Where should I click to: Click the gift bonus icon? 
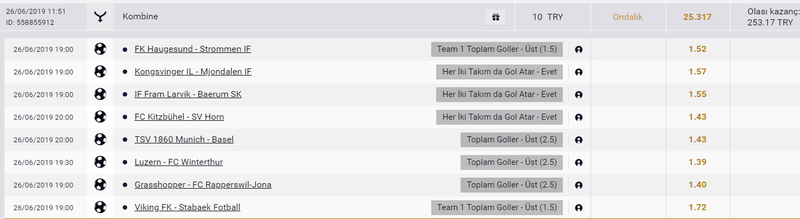[495, 17]
